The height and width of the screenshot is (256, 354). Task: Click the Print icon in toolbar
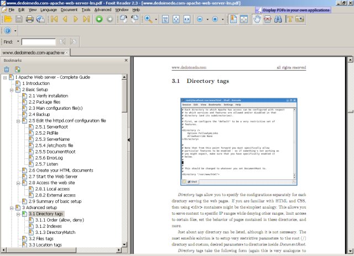[x=29, y=19]
